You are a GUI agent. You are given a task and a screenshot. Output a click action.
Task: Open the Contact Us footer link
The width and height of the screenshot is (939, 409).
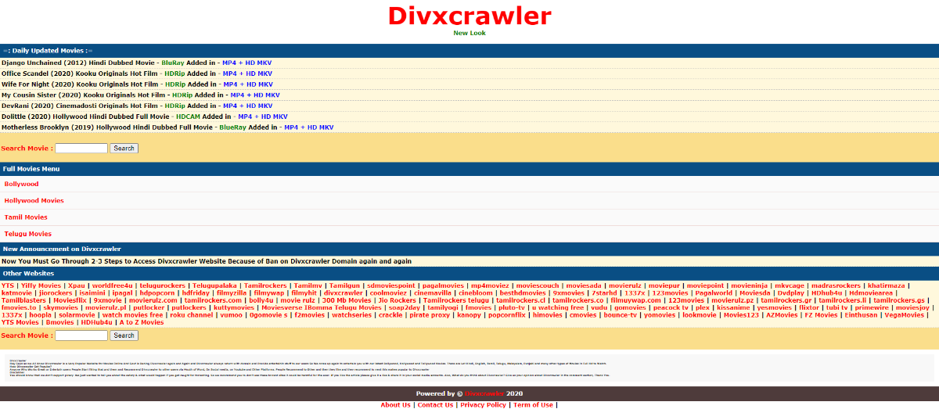point(435,405)
